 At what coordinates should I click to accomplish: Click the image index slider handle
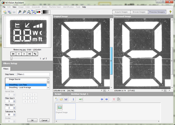tap(11, 58)
